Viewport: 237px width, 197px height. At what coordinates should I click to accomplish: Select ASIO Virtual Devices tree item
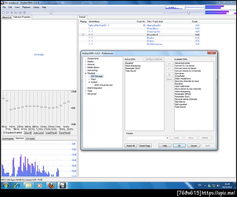click(103, 85)
